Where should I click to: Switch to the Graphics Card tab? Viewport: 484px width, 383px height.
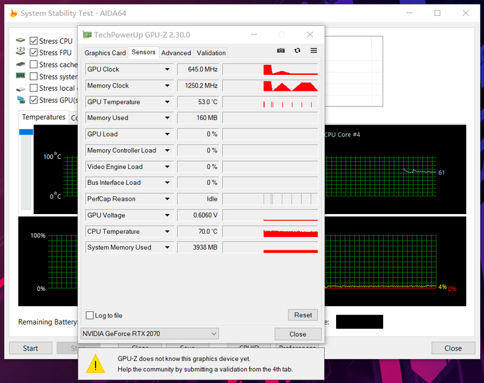105,53
